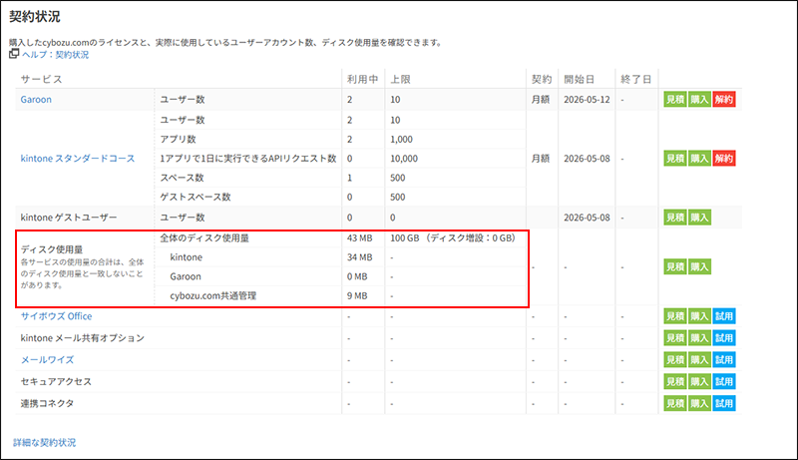The height and width of the screenshot is (460, 798).
Task: Click 購入 for kintone ゲストユーザー
Action: [x=699, y=218]
